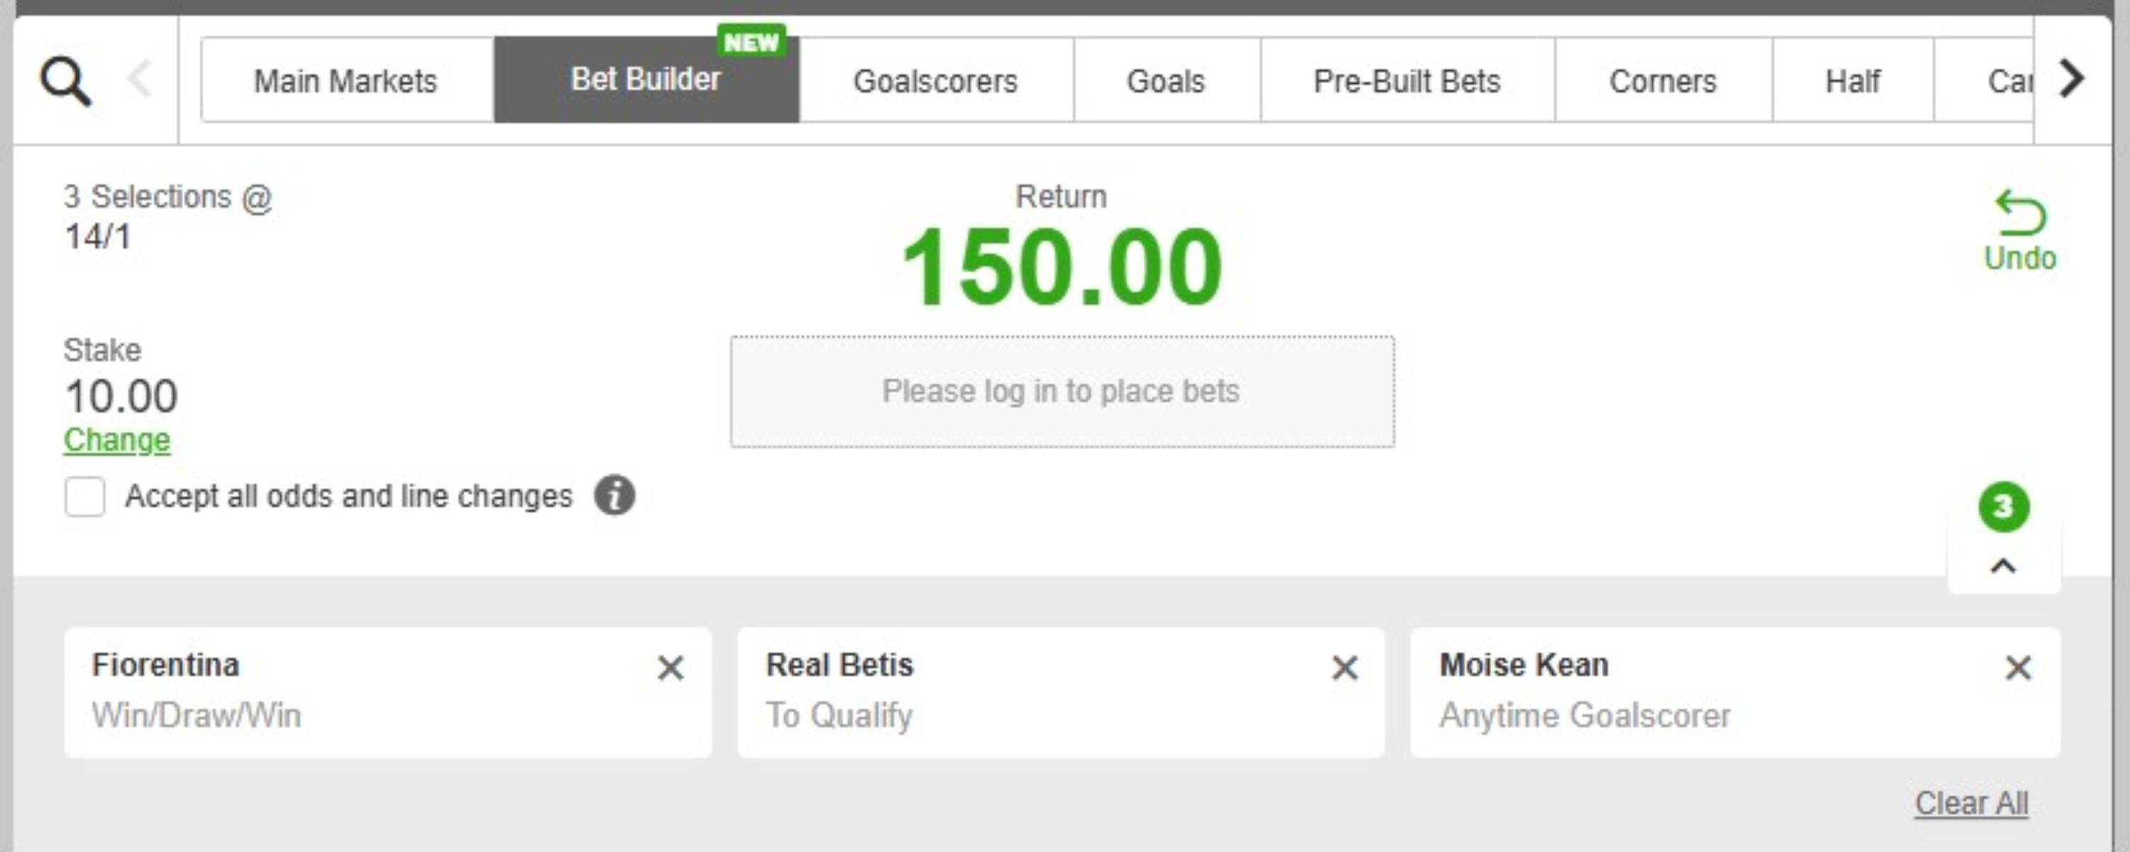Remove the Fiorentina selection
The height and width of the screenshot is (852, 2130).
click(x=670, y=667)
